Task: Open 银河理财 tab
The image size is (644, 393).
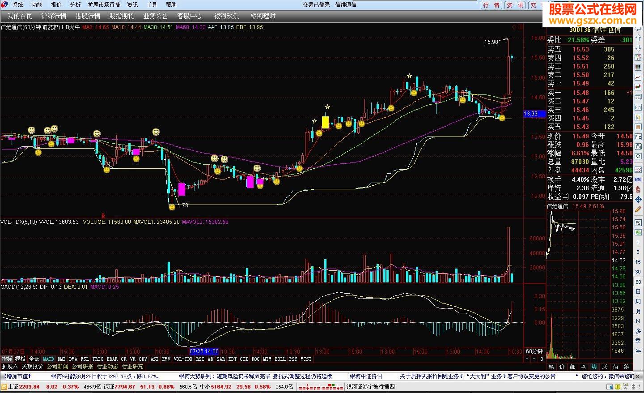Action: (263, 16)
